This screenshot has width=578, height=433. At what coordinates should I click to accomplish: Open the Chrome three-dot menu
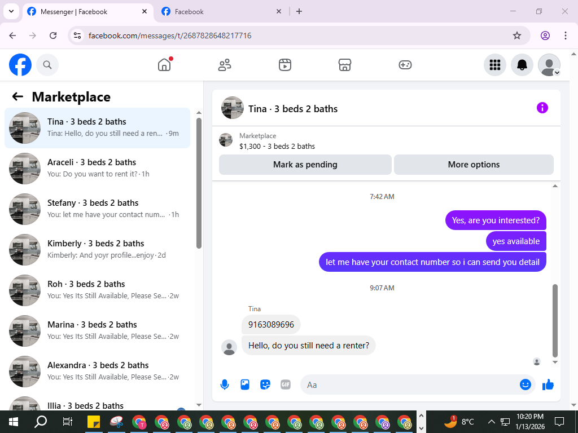pyautogui.click(x=565, y=36)
